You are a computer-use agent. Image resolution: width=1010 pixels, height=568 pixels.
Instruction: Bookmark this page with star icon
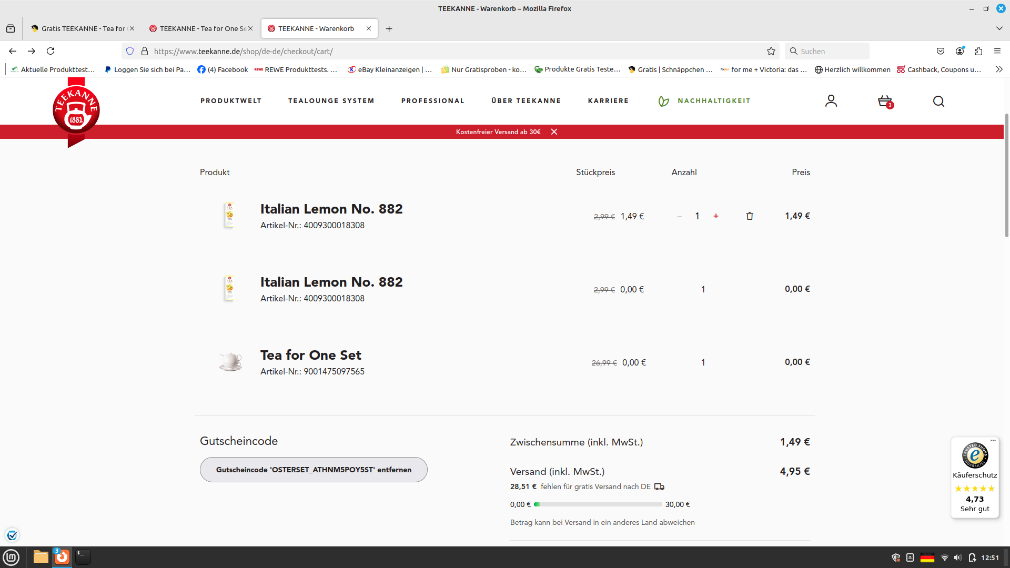pos(771,51)
